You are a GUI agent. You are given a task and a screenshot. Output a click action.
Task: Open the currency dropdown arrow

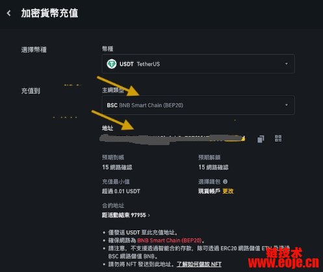tap(287, 64)
